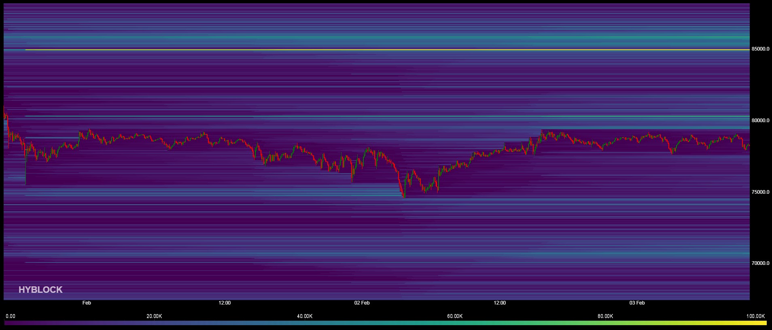Click the 20.00K color scale label
This screenshot has height=330, width=772.
(x=154, y=316)
